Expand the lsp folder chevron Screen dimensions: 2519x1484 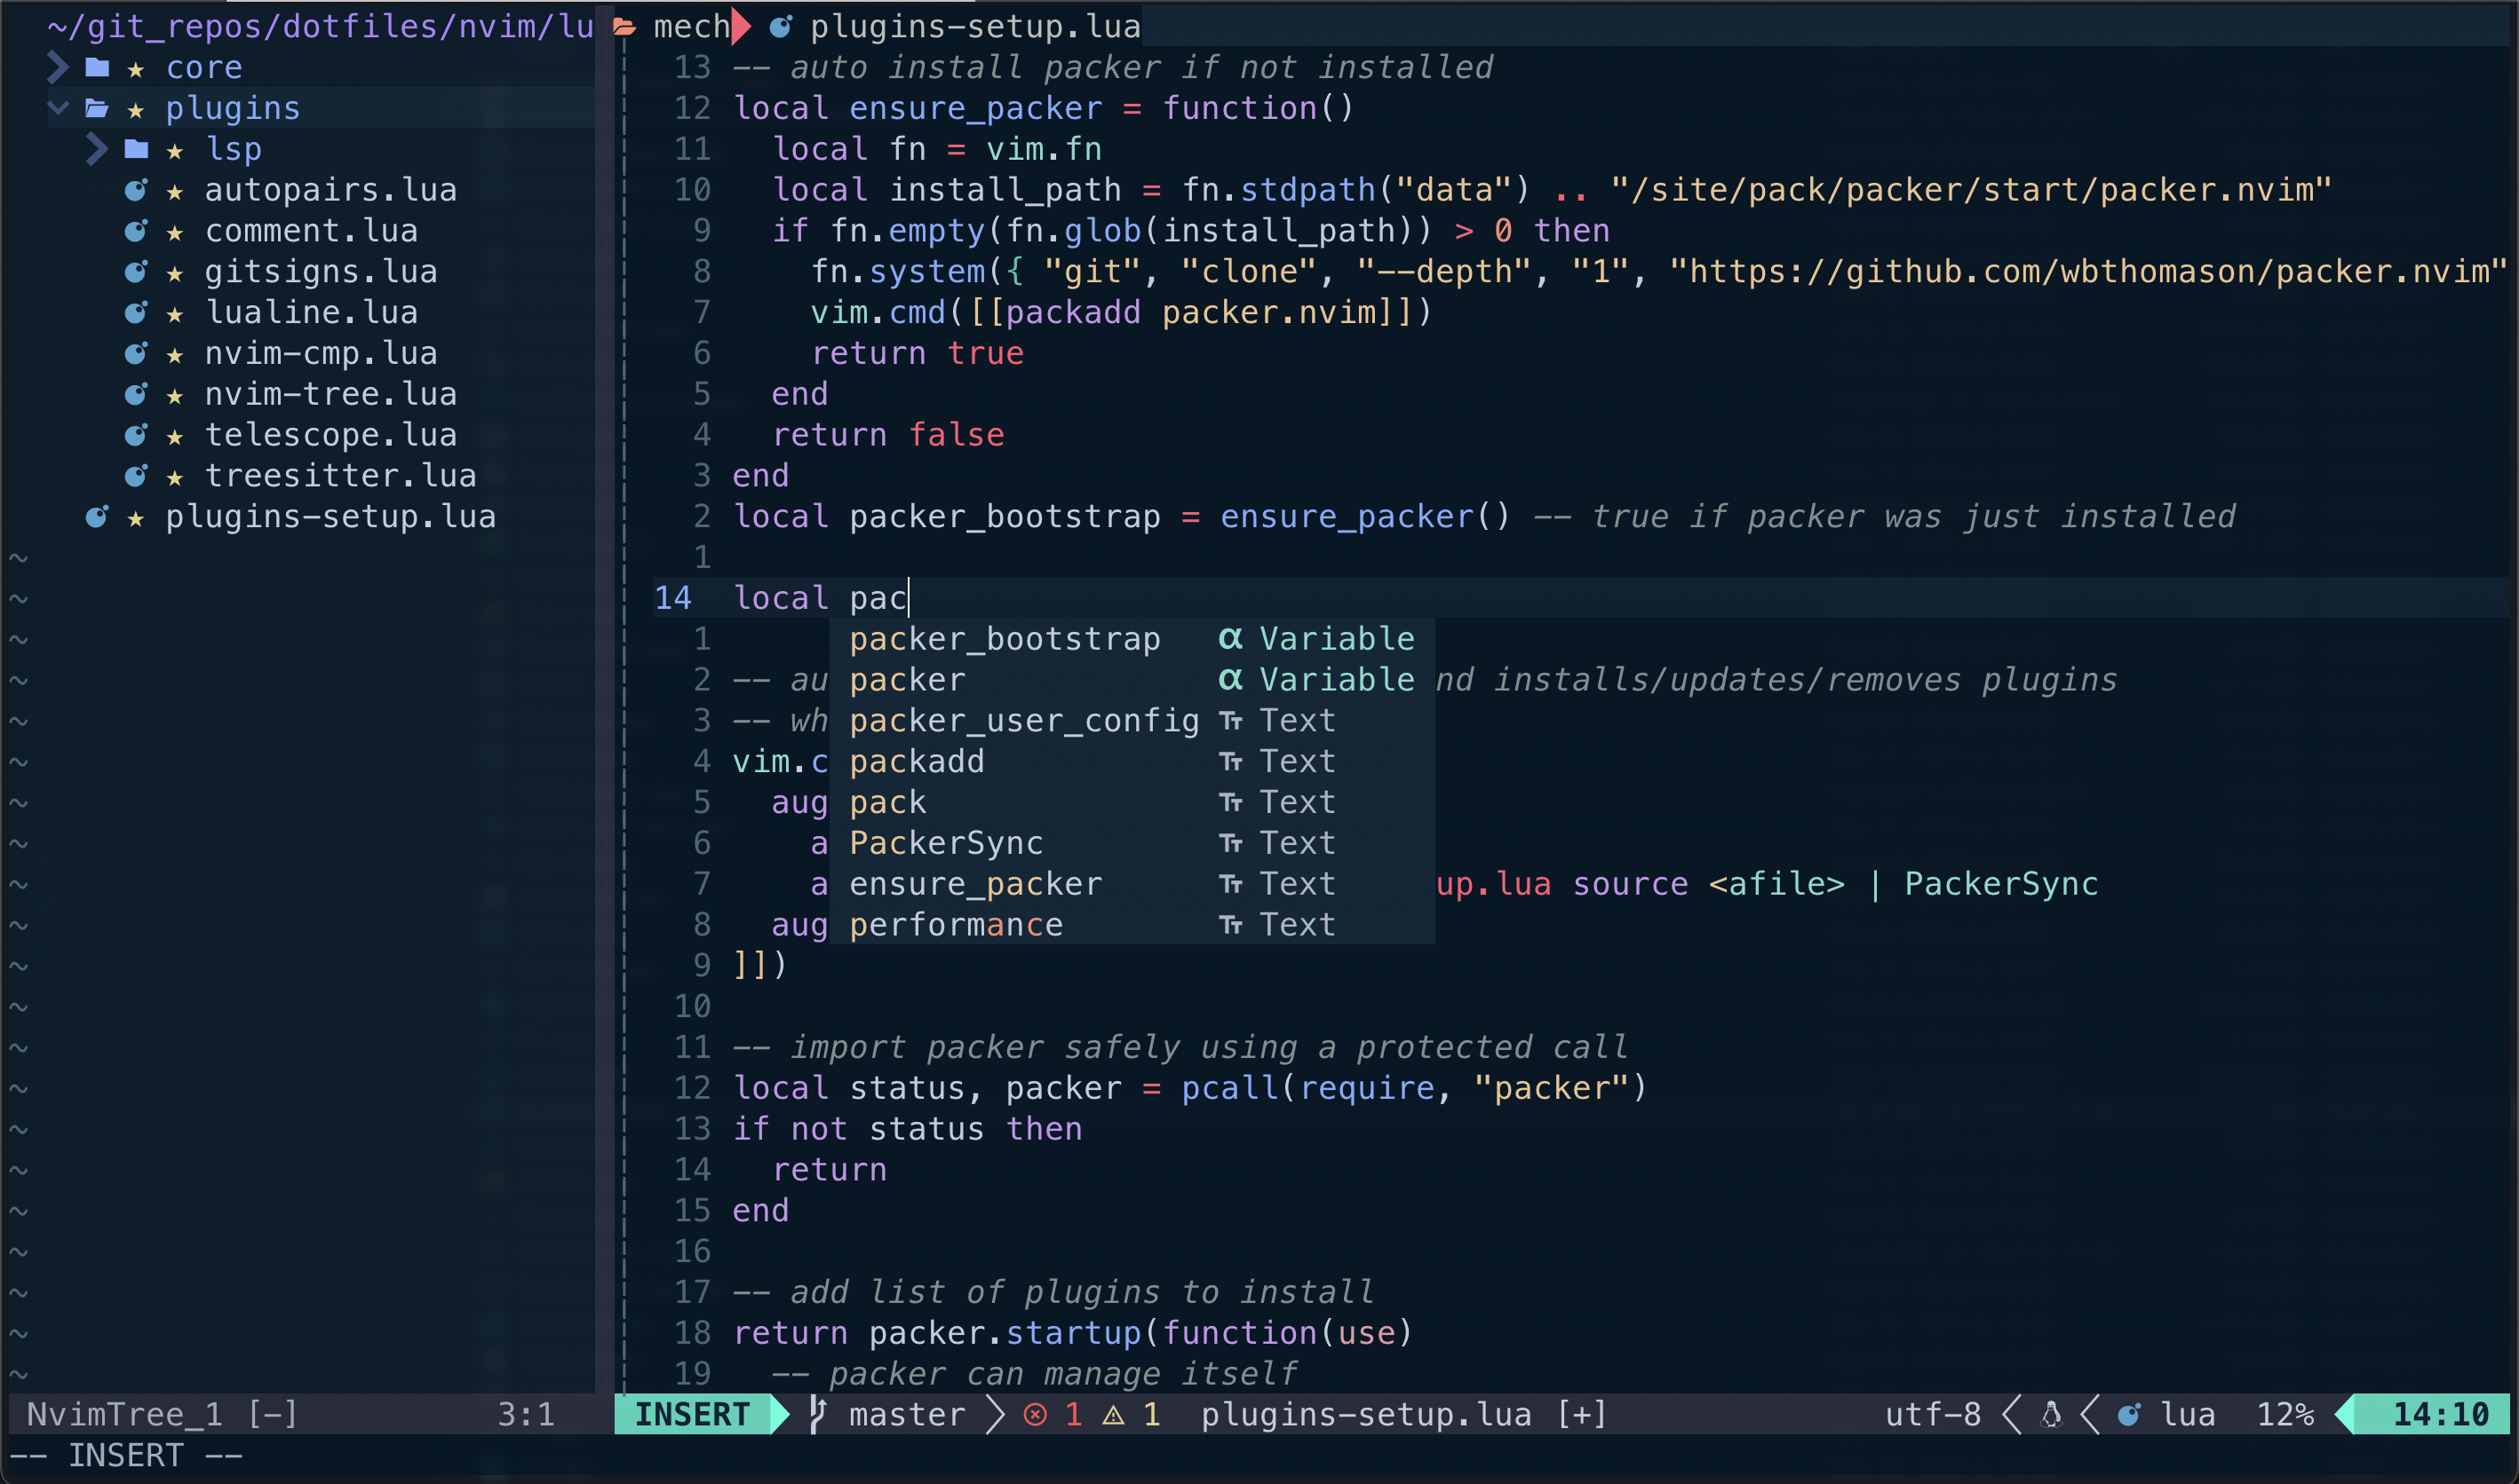(x=97, y=149)
